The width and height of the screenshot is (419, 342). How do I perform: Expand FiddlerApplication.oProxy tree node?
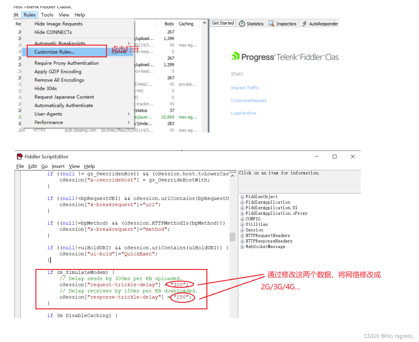pyautogui.click(x=242, y=214)
